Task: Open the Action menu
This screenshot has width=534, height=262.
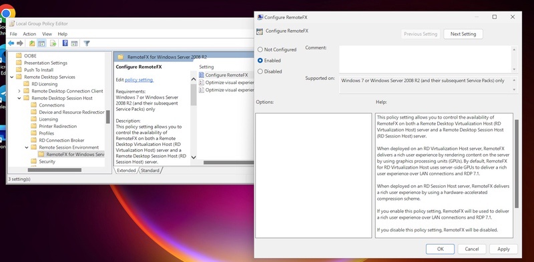Action: 29,34
